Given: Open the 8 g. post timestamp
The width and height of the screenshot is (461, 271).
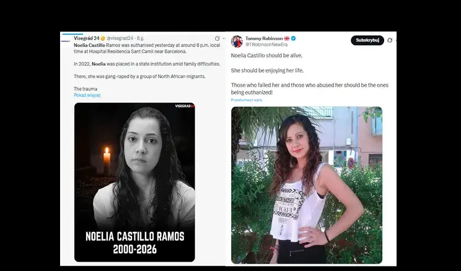Looking at the screenshot, I should click(x=141, y=38).
